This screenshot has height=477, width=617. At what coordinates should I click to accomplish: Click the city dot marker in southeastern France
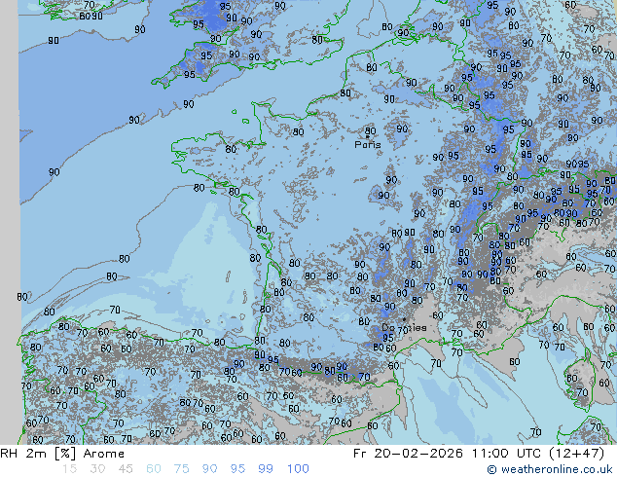coord(404,319)
